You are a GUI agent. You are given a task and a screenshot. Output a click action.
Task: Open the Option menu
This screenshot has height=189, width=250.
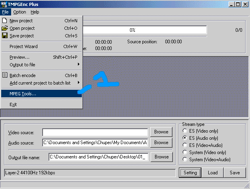point(19,12)
